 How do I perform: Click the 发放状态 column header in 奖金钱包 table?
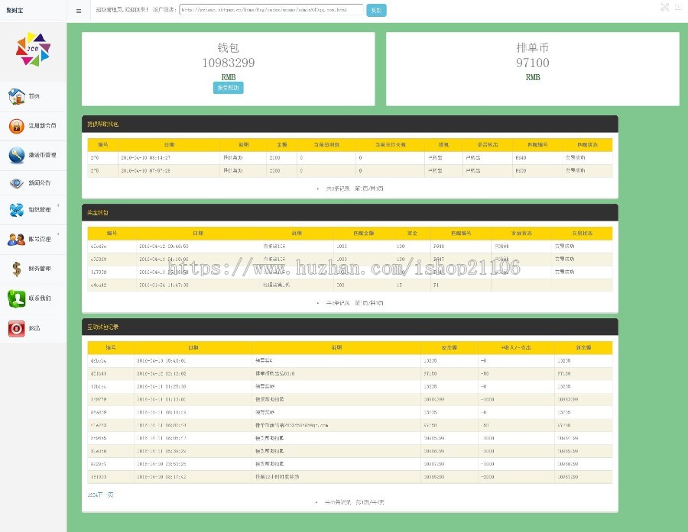(x=521, y=233)
